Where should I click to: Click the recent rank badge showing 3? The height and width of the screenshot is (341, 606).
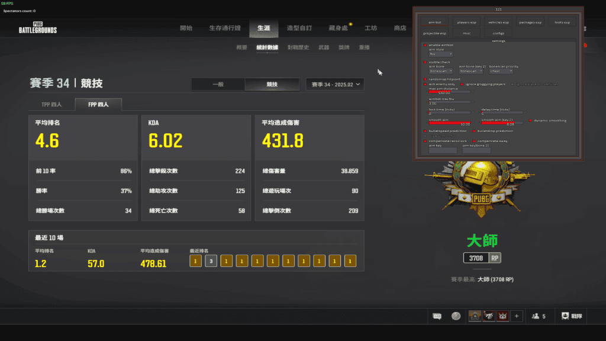coord(211,260)
